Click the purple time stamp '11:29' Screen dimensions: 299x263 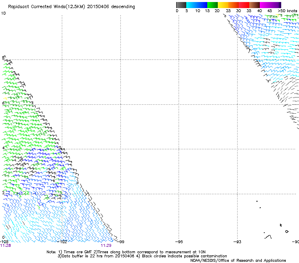(x=106, y=246)
